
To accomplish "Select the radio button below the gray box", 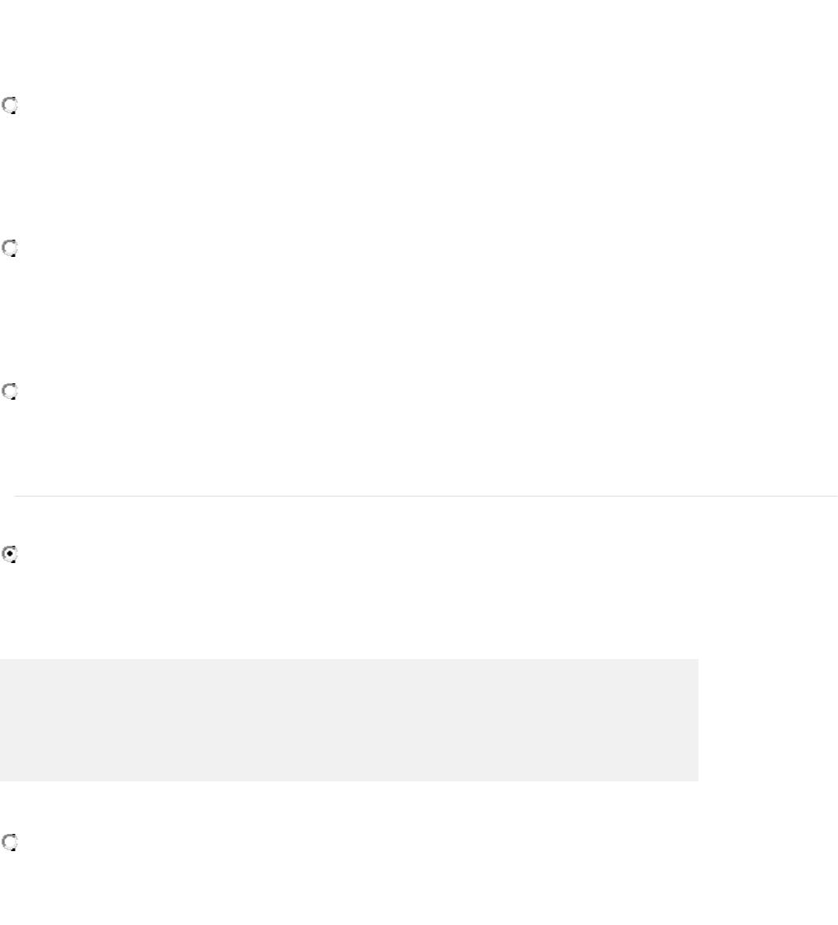I will [x=10, y=842].
